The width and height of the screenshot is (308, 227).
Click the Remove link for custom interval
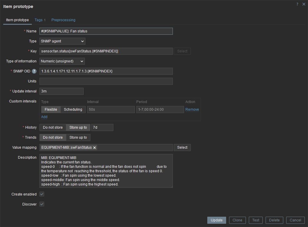(192, 110)
